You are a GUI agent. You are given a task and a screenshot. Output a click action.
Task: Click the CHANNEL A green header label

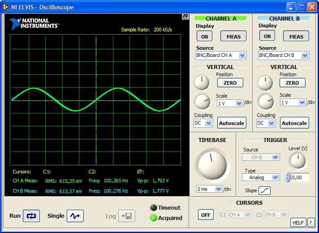tap(221, 18)
